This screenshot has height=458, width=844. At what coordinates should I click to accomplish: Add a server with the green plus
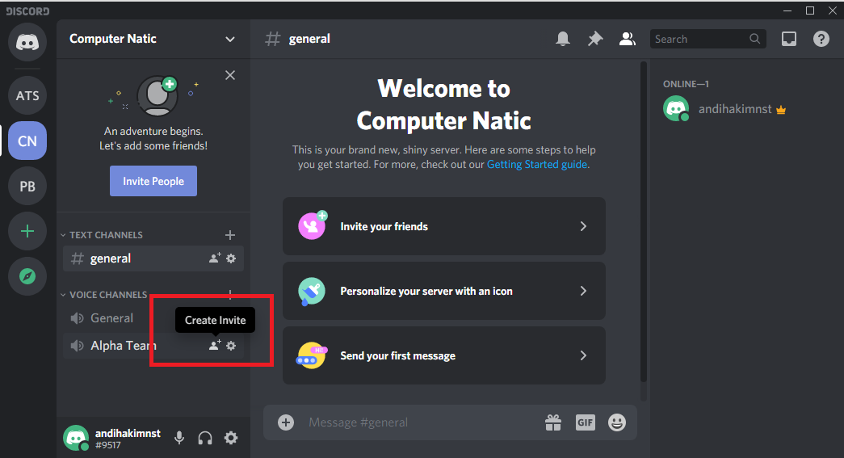click(x=27, y=231)
